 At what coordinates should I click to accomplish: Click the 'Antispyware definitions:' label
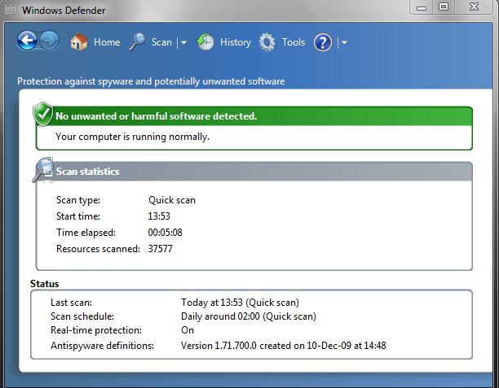[x=102, y=346]
